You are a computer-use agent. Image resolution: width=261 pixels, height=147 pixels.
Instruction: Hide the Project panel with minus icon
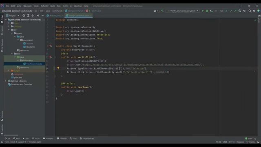tap(42, 16)
